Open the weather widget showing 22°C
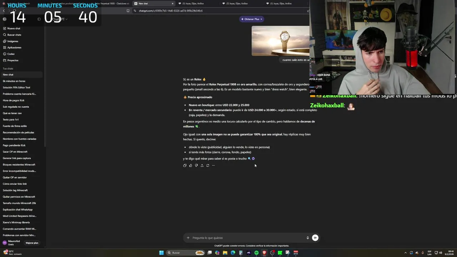Viewport: 457px width, 257px height. (x=13, y=253)
